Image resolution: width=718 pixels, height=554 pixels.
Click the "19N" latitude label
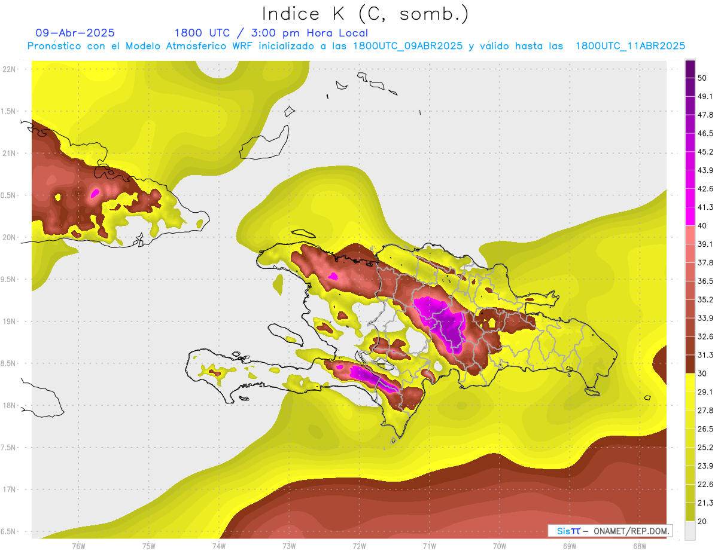tap(10, 322)
